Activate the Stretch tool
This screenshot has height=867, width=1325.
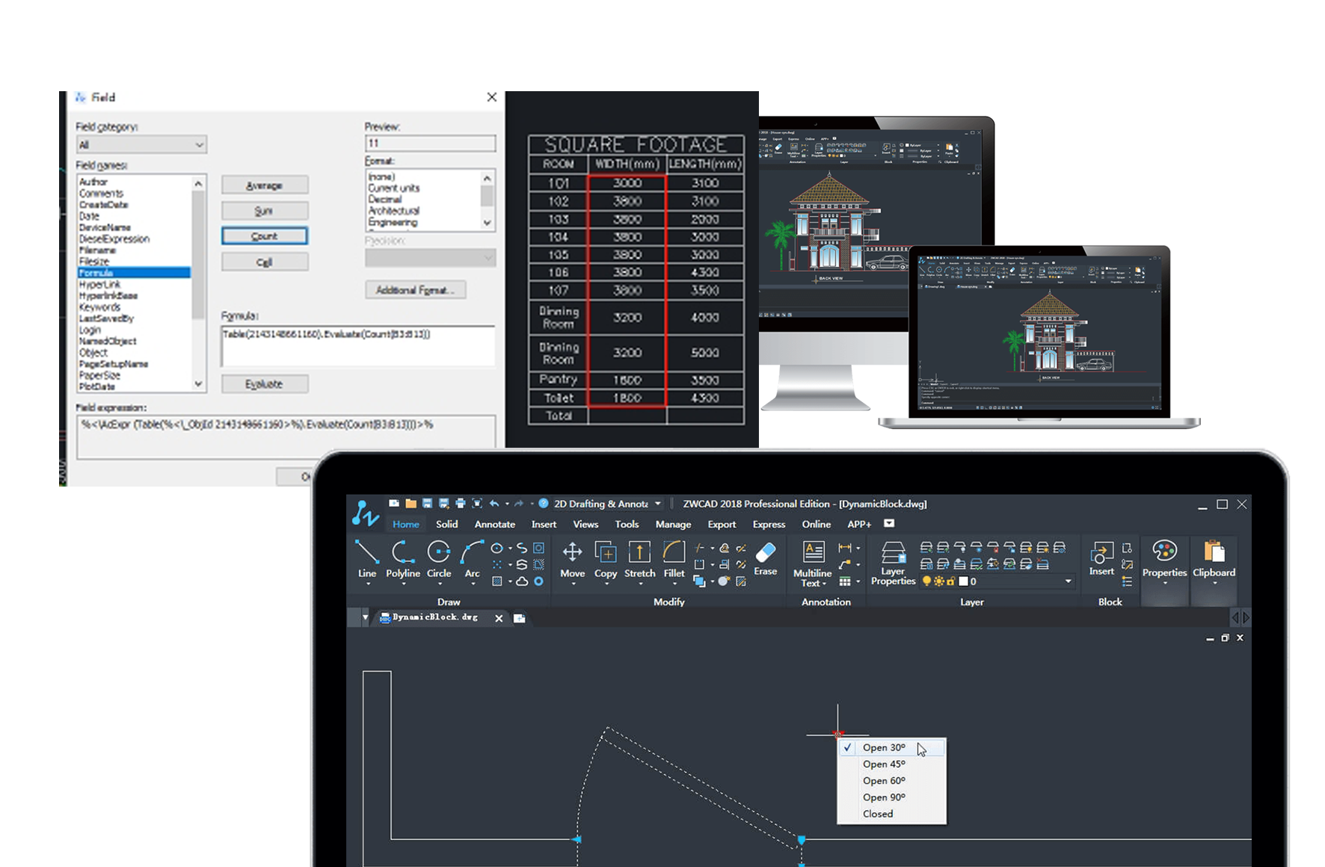tap(639, 559)
